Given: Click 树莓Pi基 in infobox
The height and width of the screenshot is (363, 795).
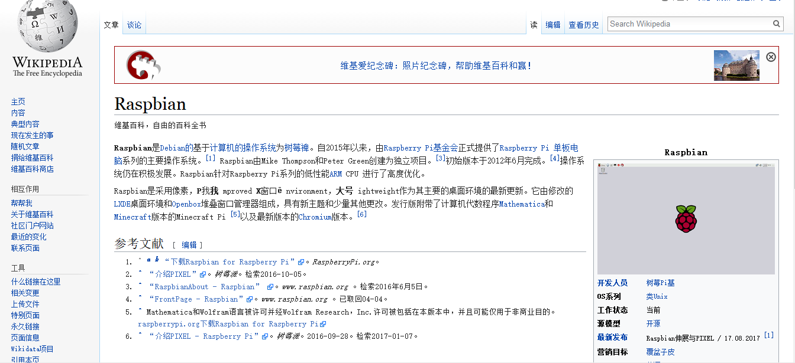Looking at the screenshot, I should [x=660, y=283].
